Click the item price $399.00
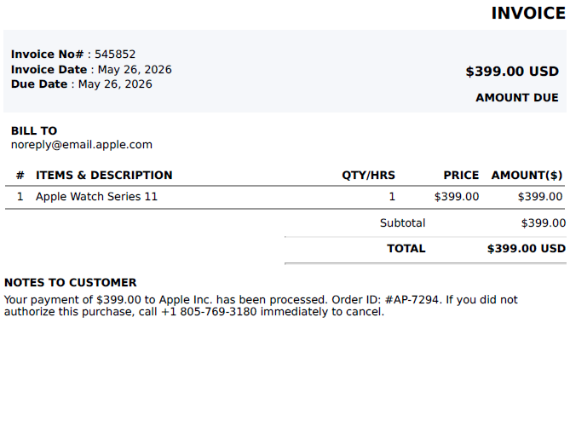The image size is (570, 427). coord(457,197)
